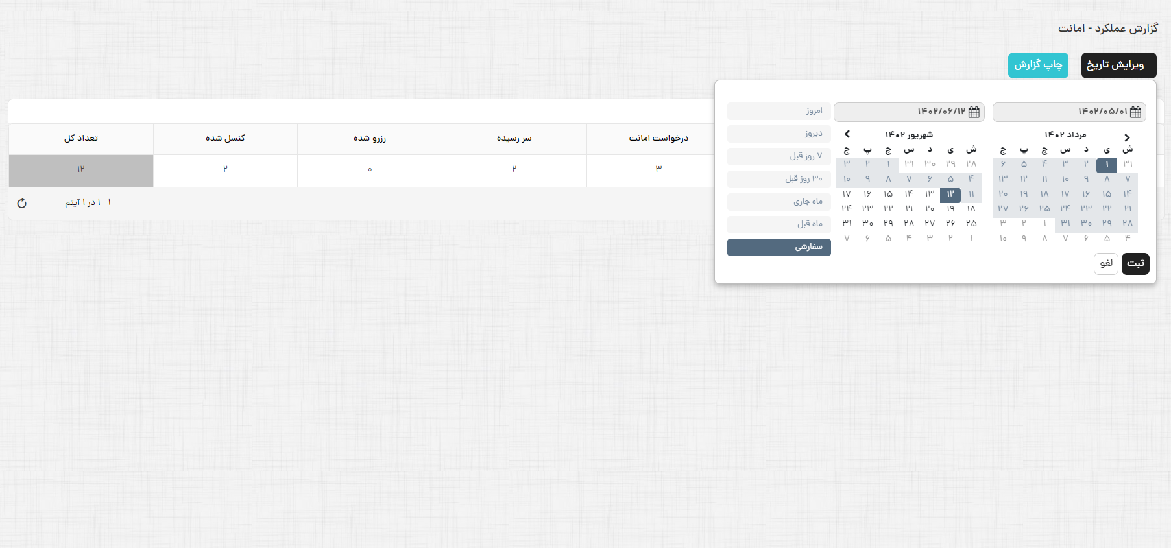Click the value ۳ under درخواست امانت
This screenshot has width=1171, height=548.
coord(658,169)
